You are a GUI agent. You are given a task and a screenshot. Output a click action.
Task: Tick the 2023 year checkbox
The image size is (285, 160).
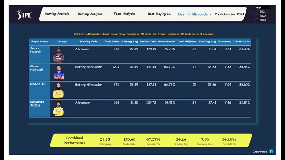click(x=257, y=20)
